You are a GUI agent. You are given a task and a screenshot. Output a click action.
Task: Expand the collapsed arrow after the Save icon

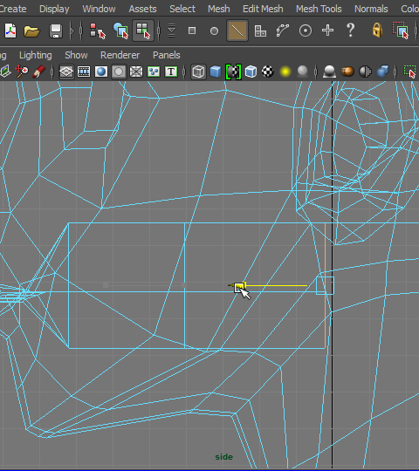72,31
